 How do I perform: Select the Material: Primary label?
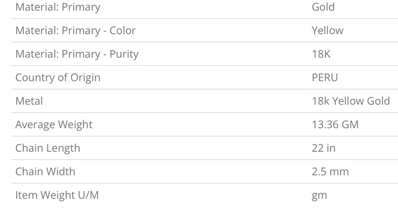pos(58,8)
